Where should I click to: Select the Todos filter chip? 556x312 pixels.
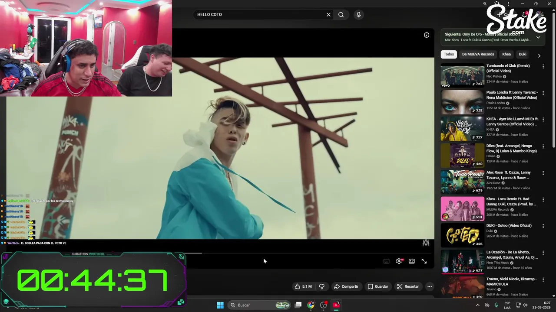449,54
